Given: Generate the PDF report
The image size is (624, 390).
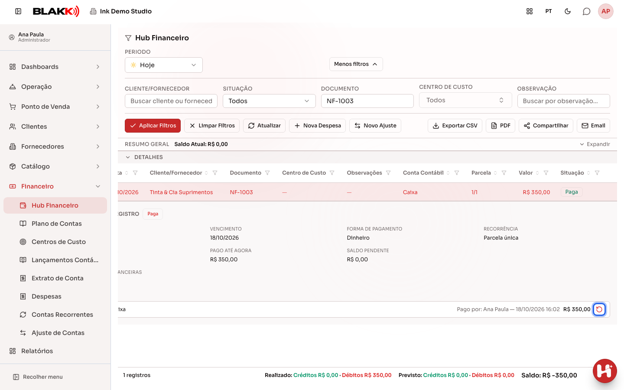Looking at the screenshot, I should click(500, 126).
